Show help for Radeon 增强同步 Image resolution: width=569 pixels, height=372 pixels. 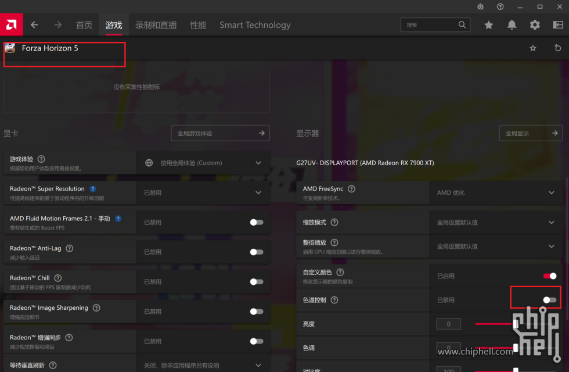pos(69,338)
